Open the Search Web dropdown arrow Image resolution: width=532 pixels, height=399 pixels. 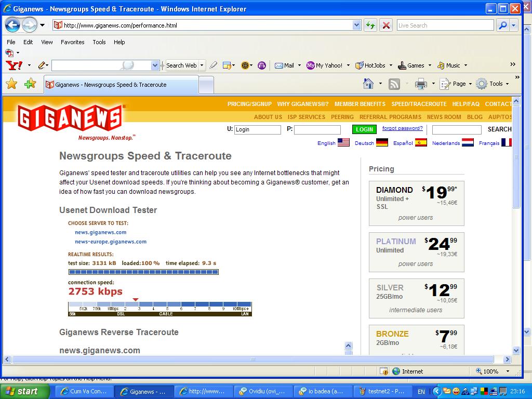(202, 65)
